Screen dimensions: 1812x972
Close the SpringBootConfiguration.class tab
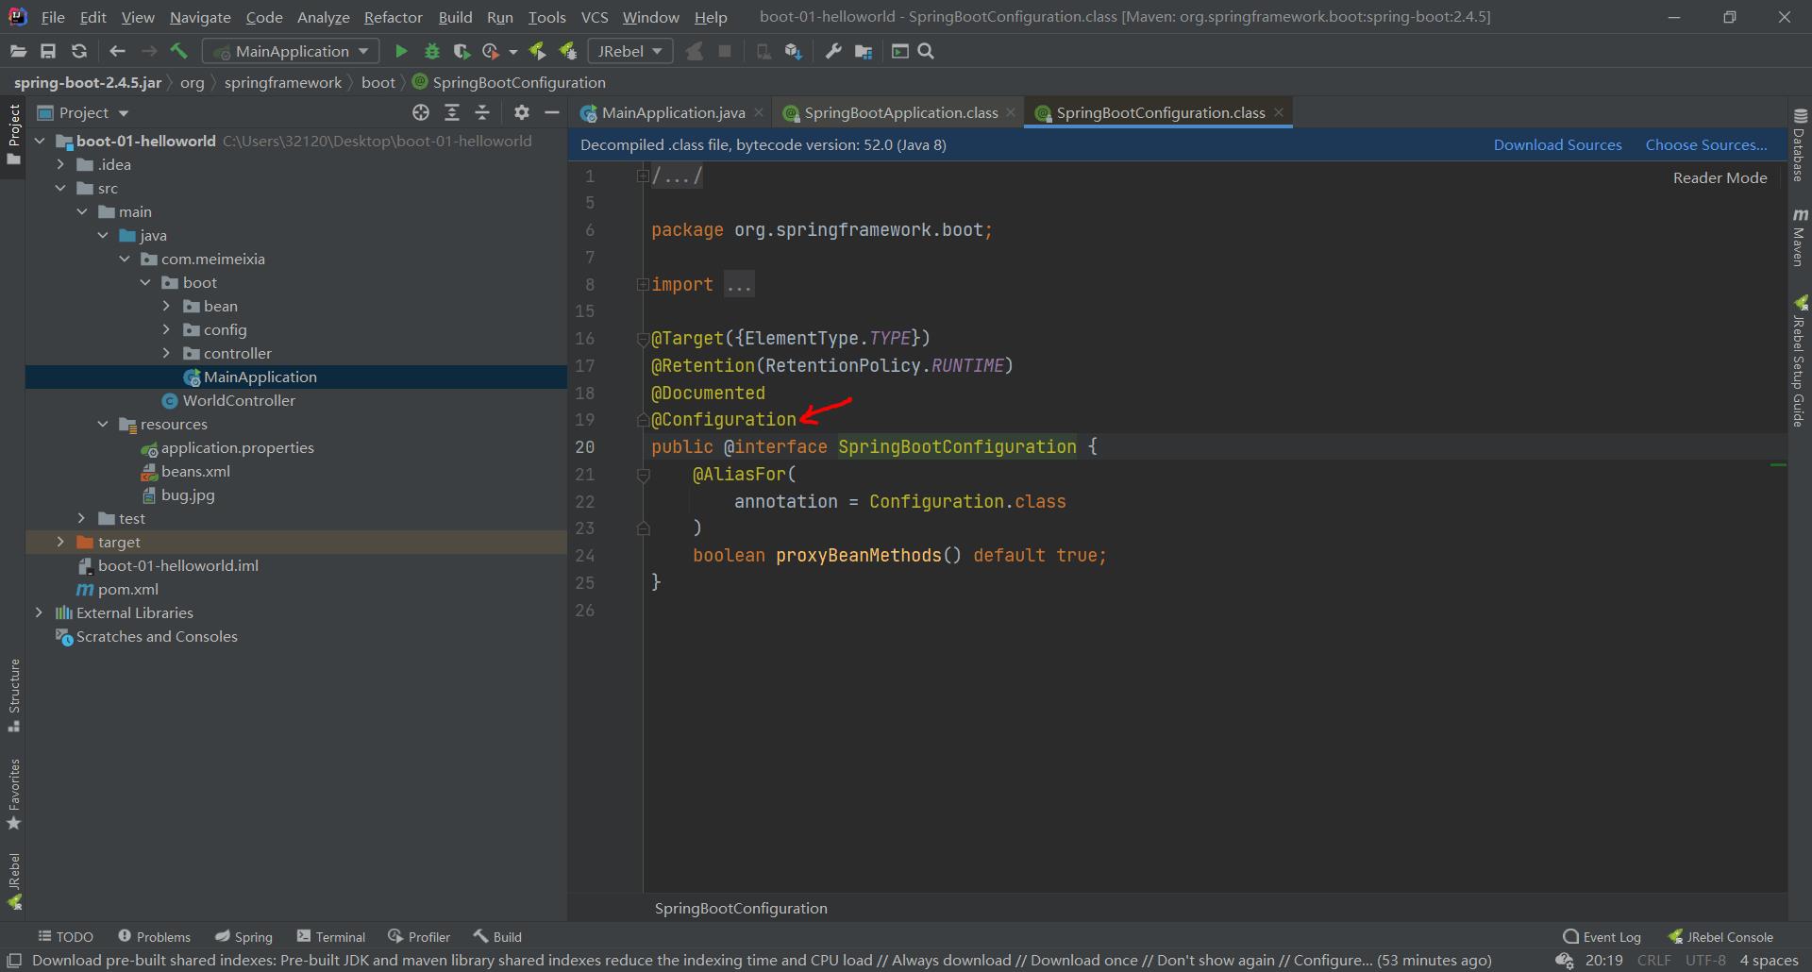tap(1279, 112)
